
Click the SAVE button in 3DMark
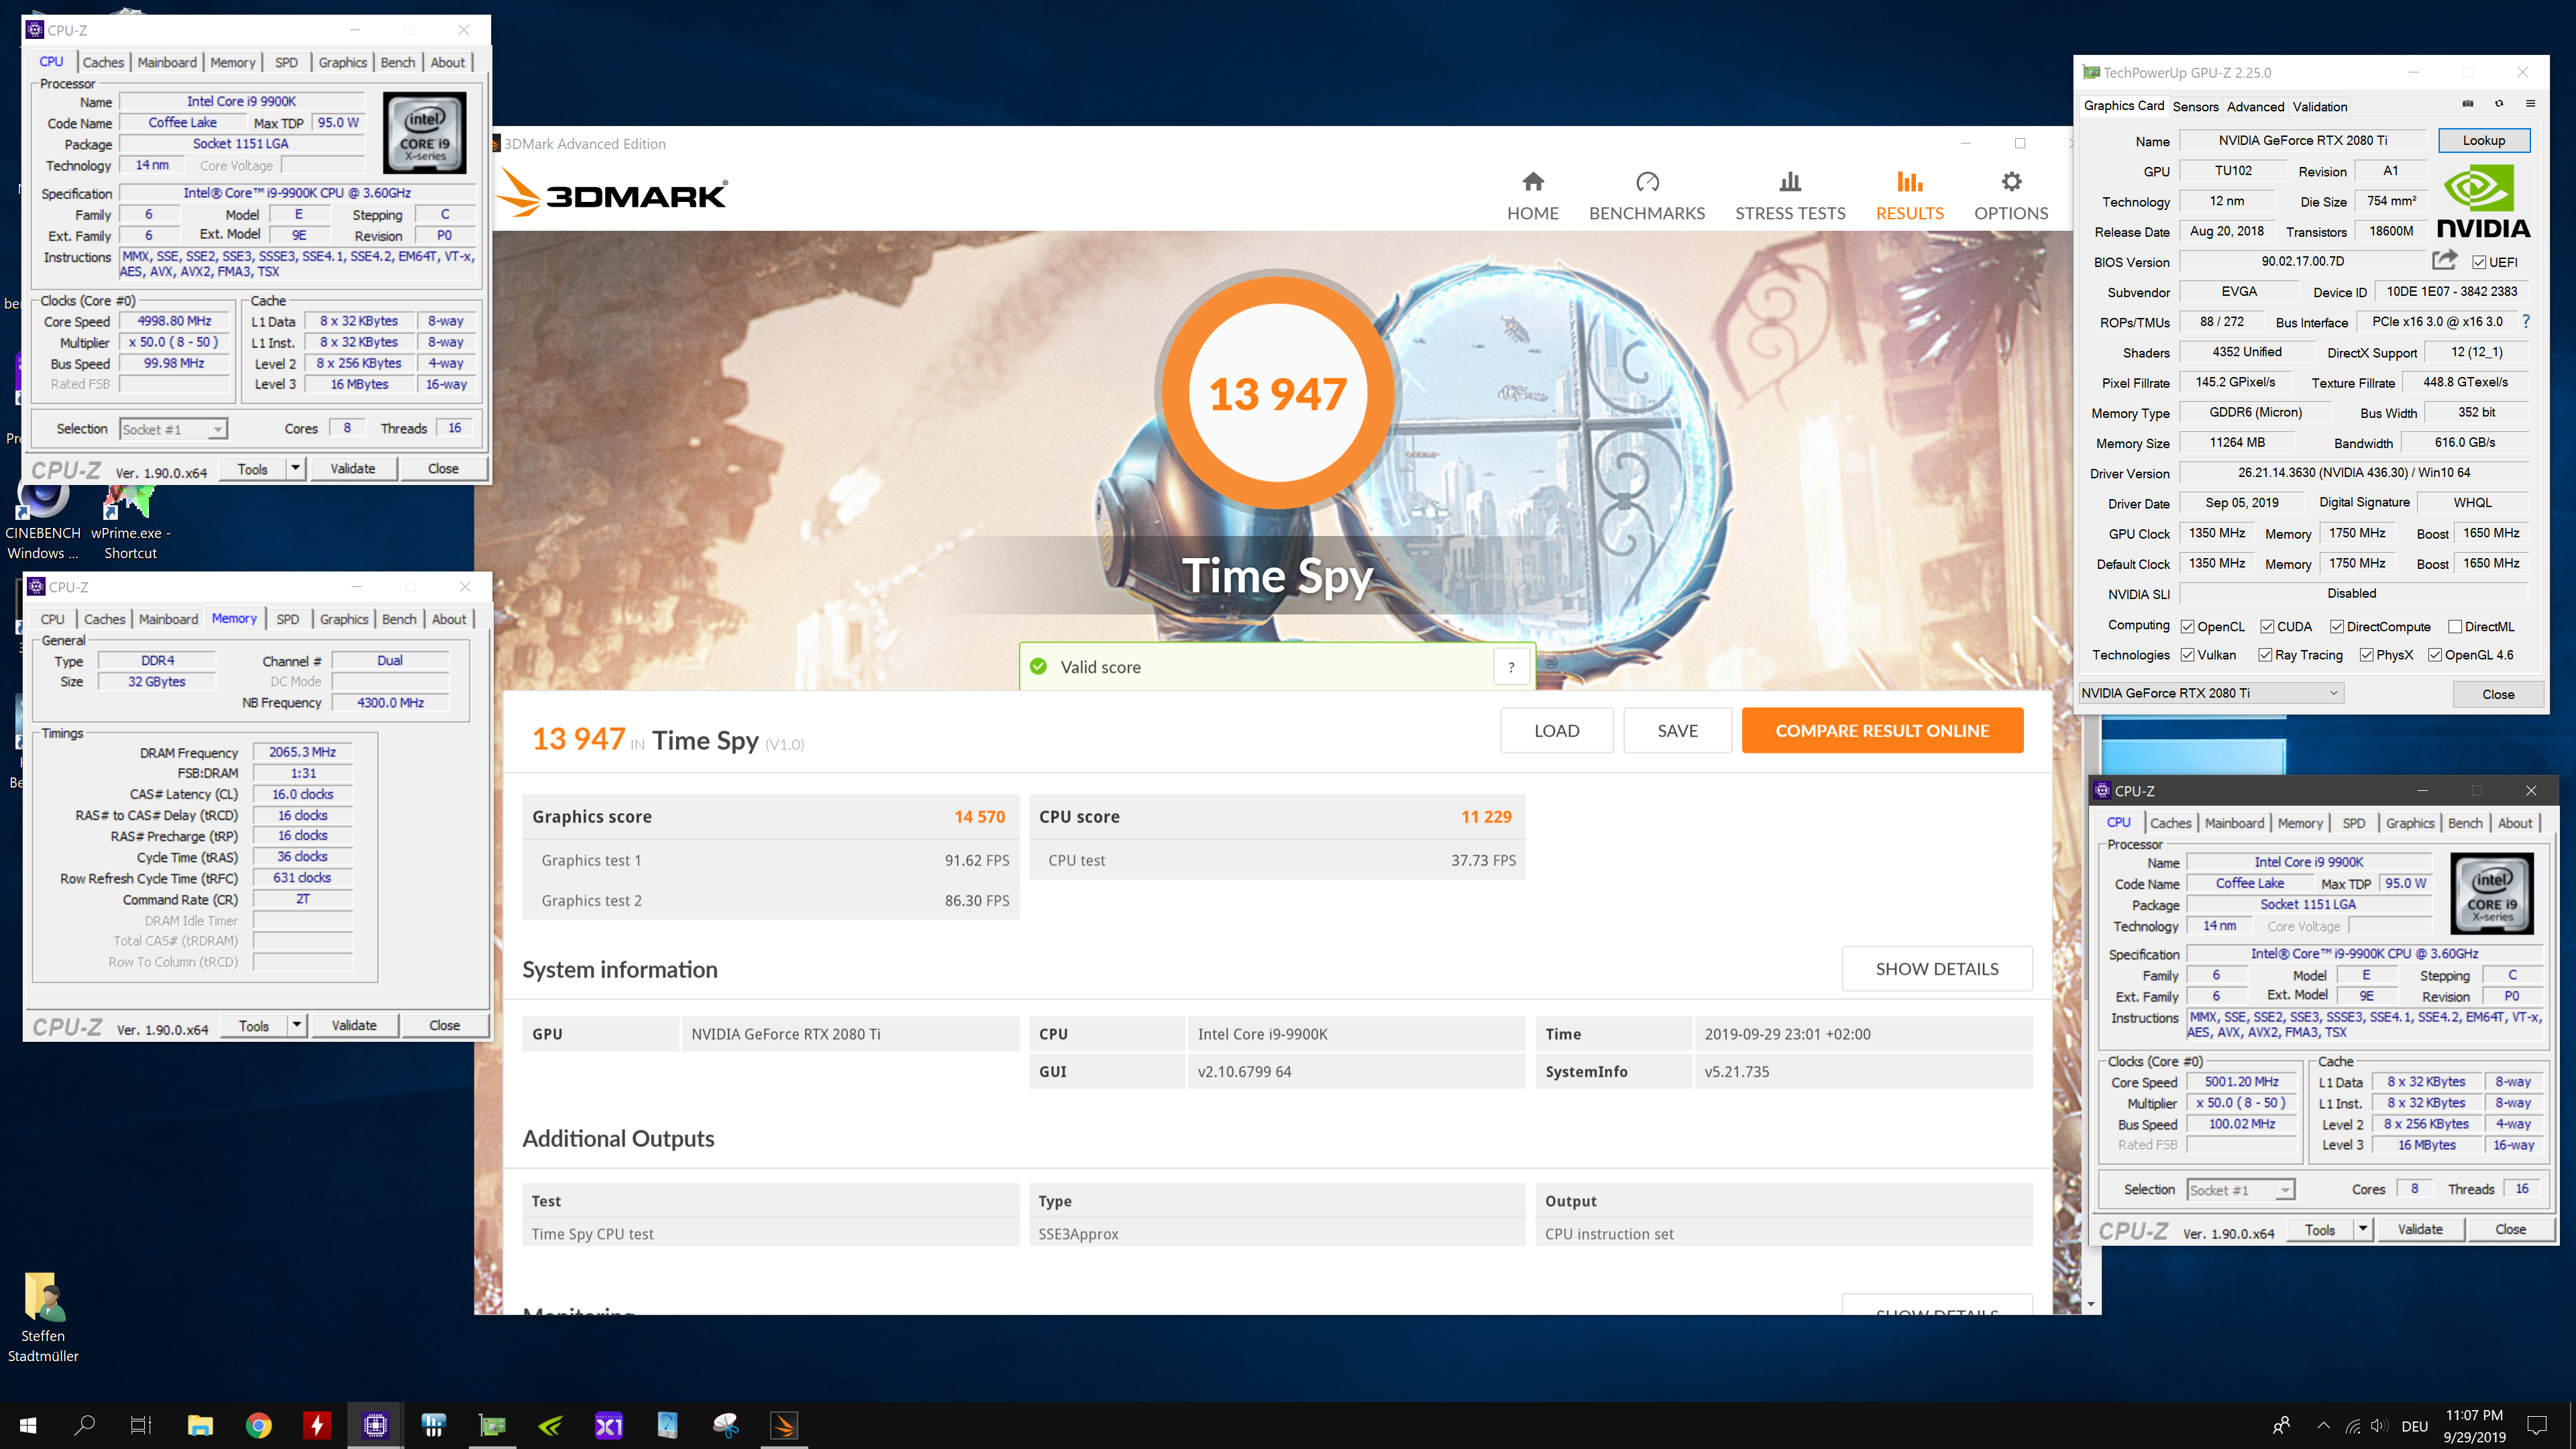point(1678,731)
